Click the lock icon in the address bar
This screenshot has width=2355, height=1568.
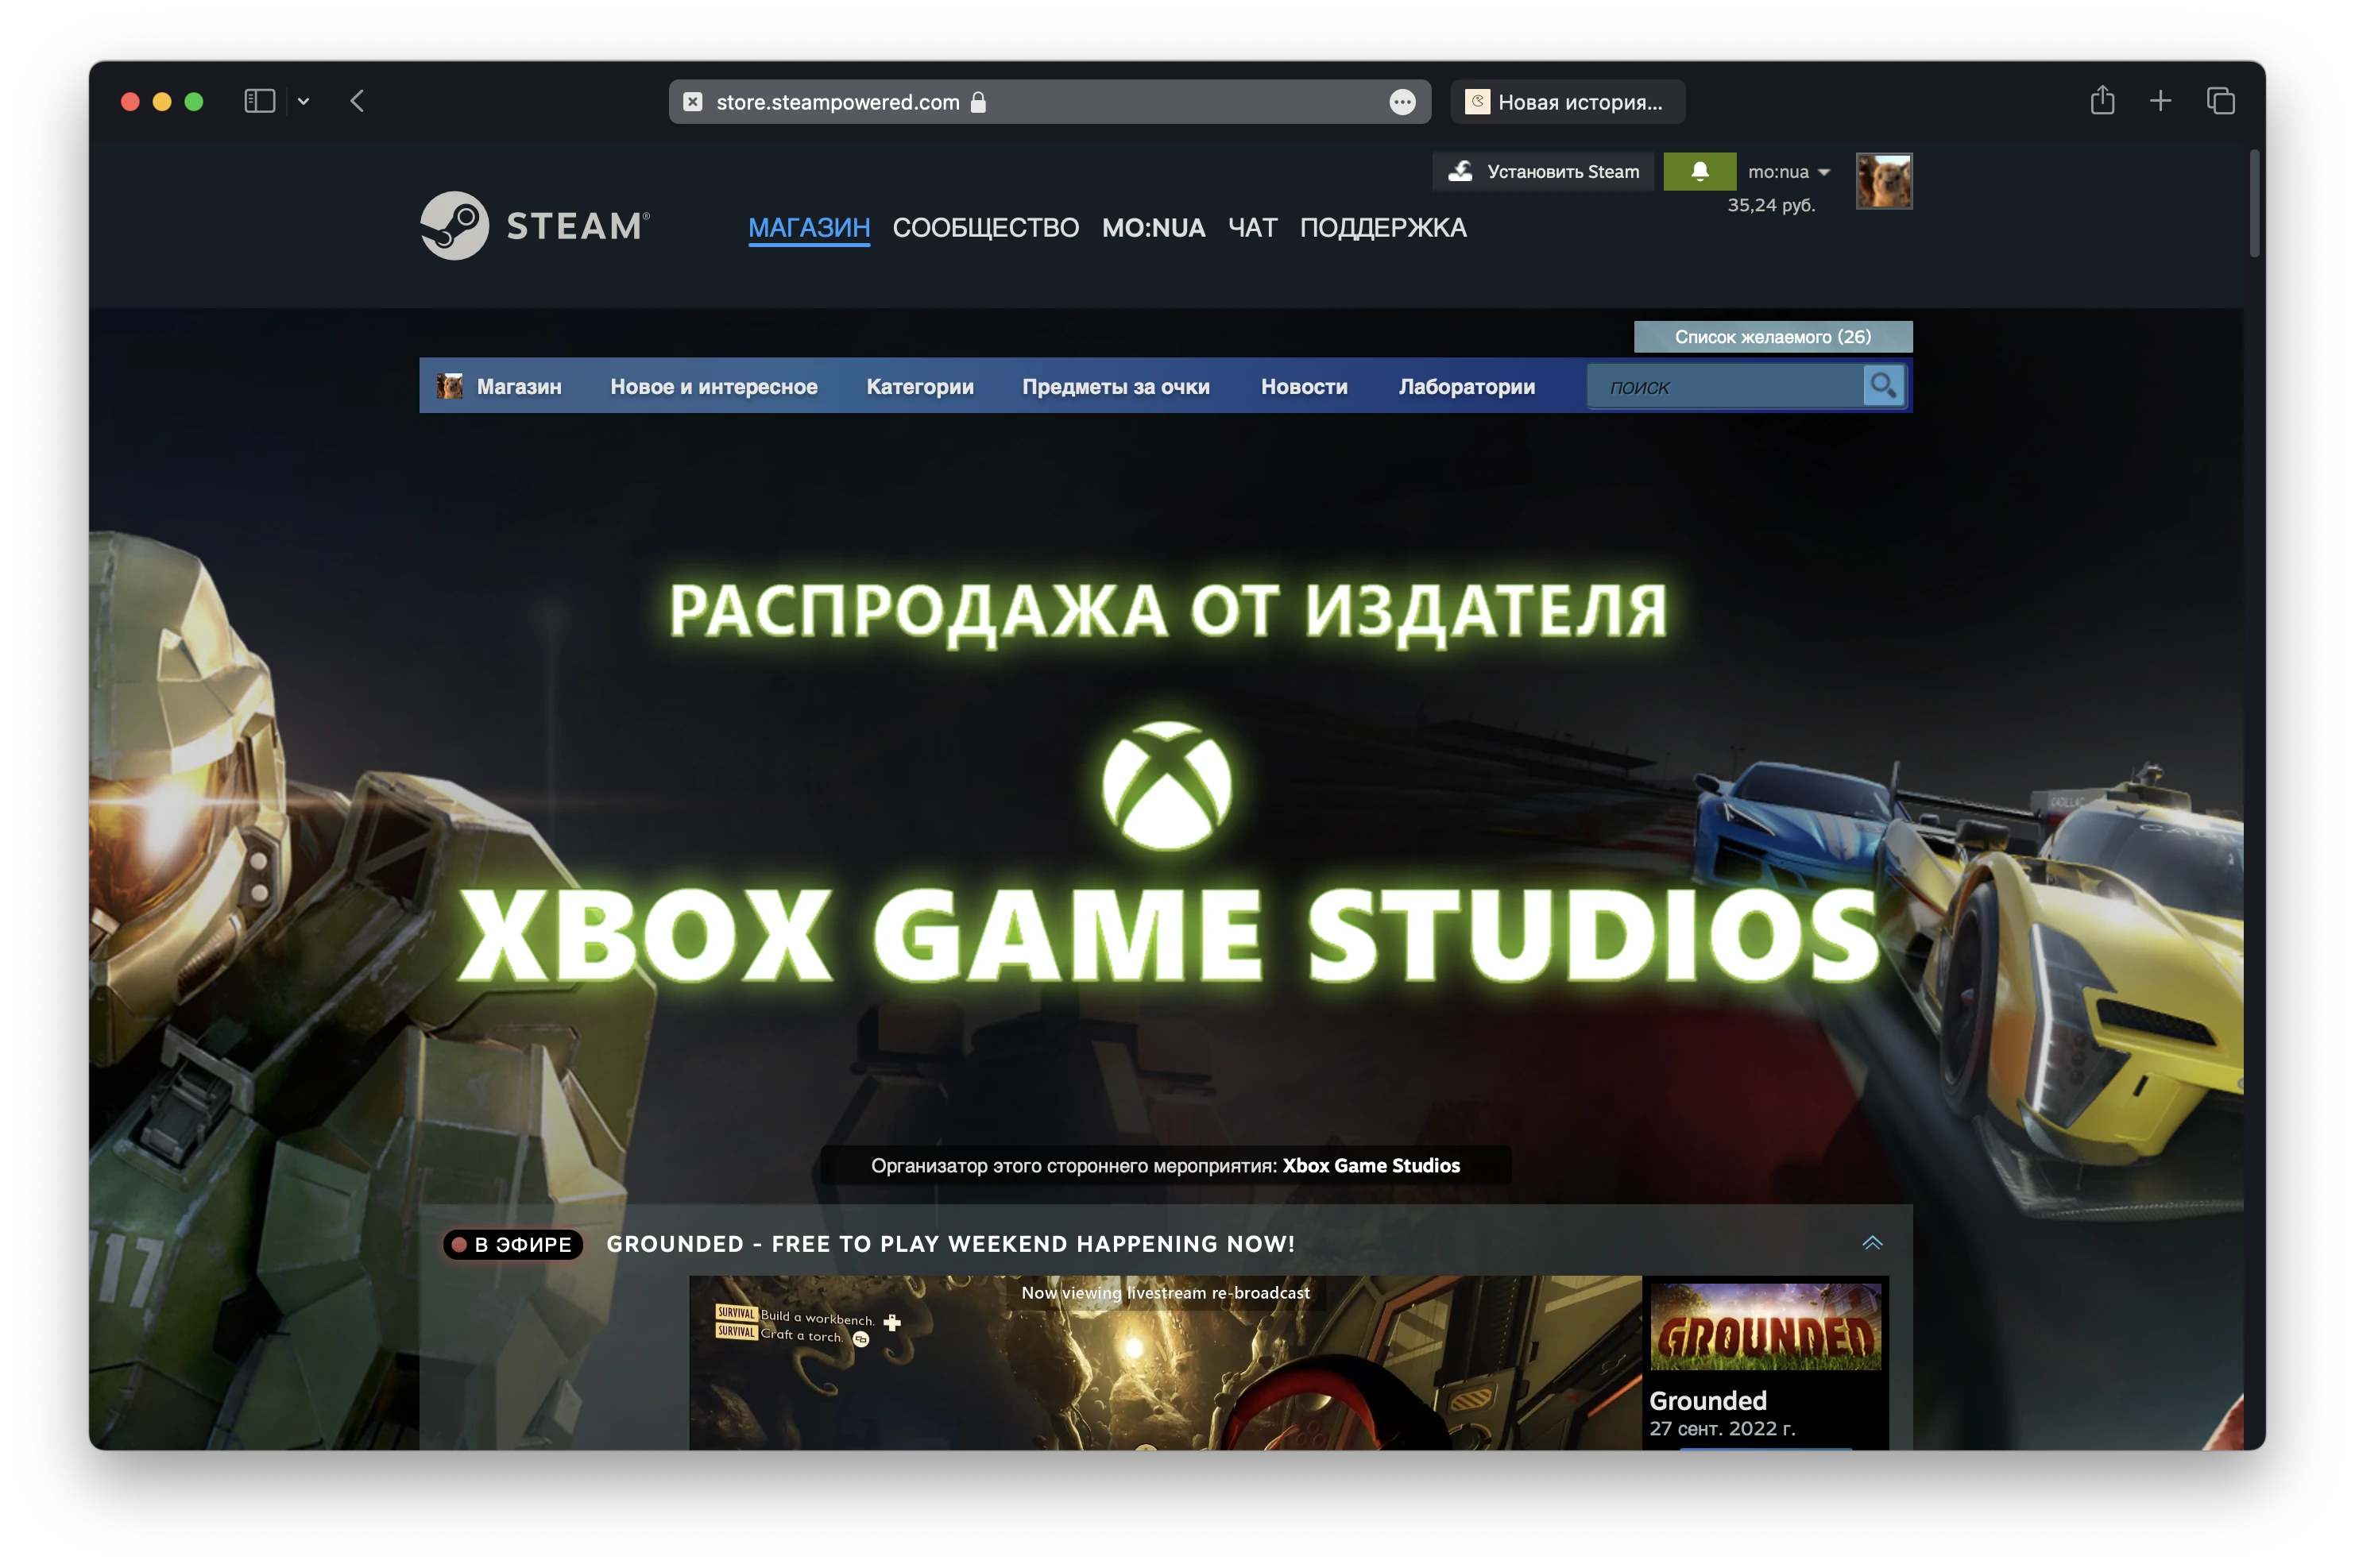point(978,102)
